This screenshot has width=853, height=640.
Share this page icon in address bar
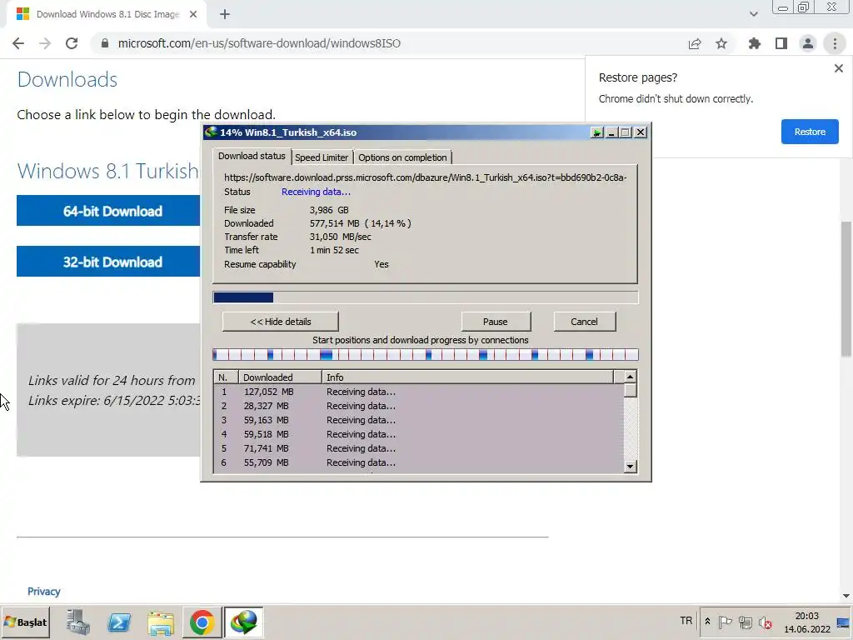tap(695, 43)
